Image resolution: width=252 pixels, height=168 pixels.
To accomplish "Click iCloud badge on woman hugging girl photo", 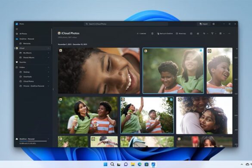I will pos(180,100).
